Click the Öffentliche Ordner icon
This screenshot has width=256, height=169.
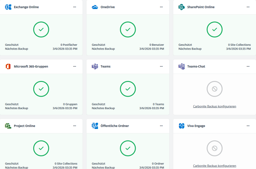coord(95,126)
